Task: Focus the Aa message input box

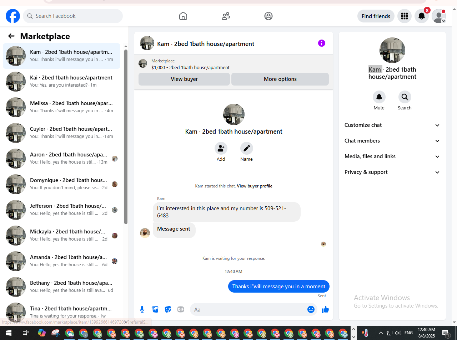Action: tap(253, 309)
